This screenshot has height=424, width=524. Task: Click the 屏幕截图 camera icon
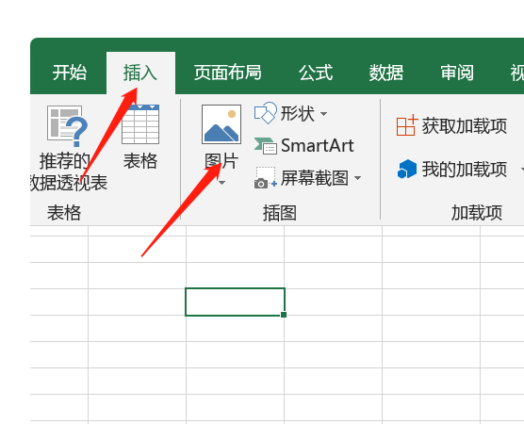[x=266, y=178]
